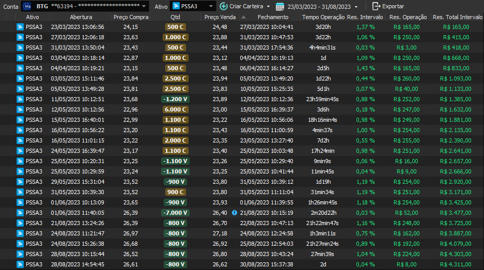This screenshot has height=270, width=484.
Task: Click the Criar Carteira button label
Action: point(246,6)
